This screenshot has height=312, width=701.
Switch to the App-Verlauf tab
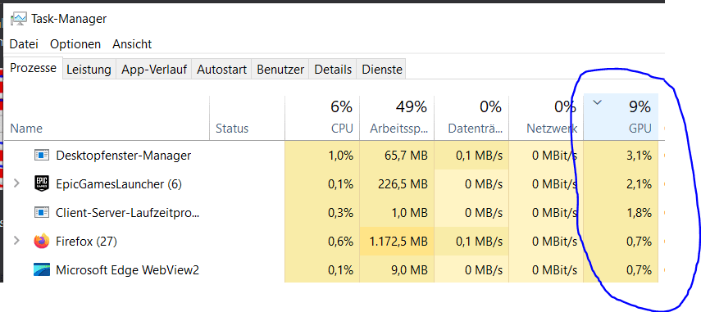pyautogui.click(x=154, y=70)
